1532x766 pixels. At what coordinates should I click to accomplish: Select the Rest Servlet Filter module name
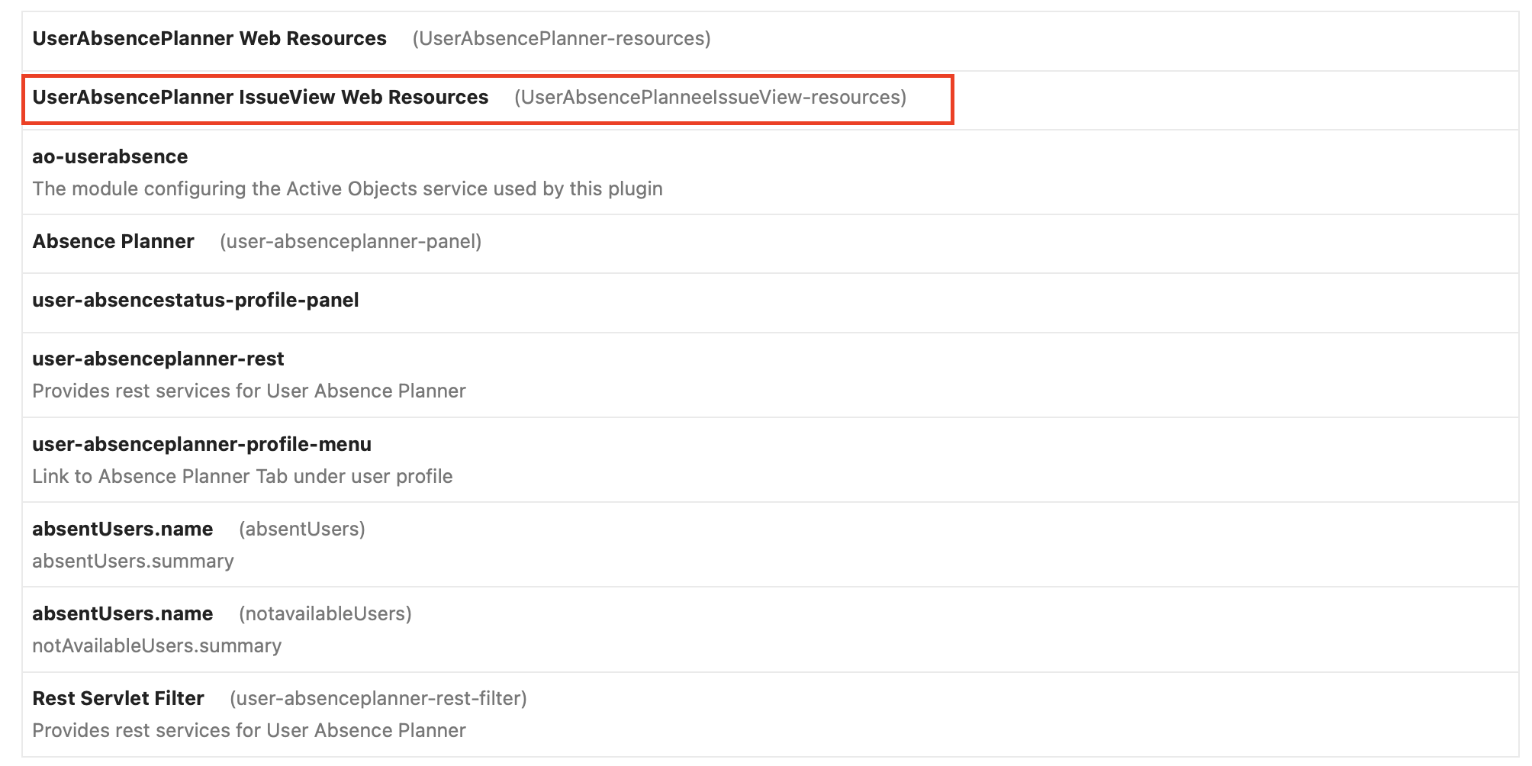pos(118,699)
